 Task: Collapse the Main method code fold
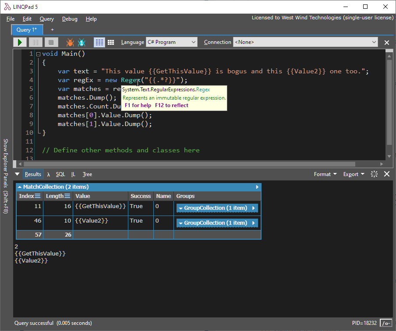point(38,54)
